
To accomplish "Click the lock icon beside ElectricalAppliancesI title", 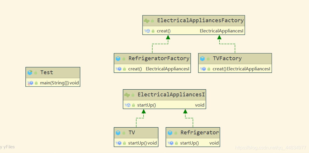I will 133,95.
